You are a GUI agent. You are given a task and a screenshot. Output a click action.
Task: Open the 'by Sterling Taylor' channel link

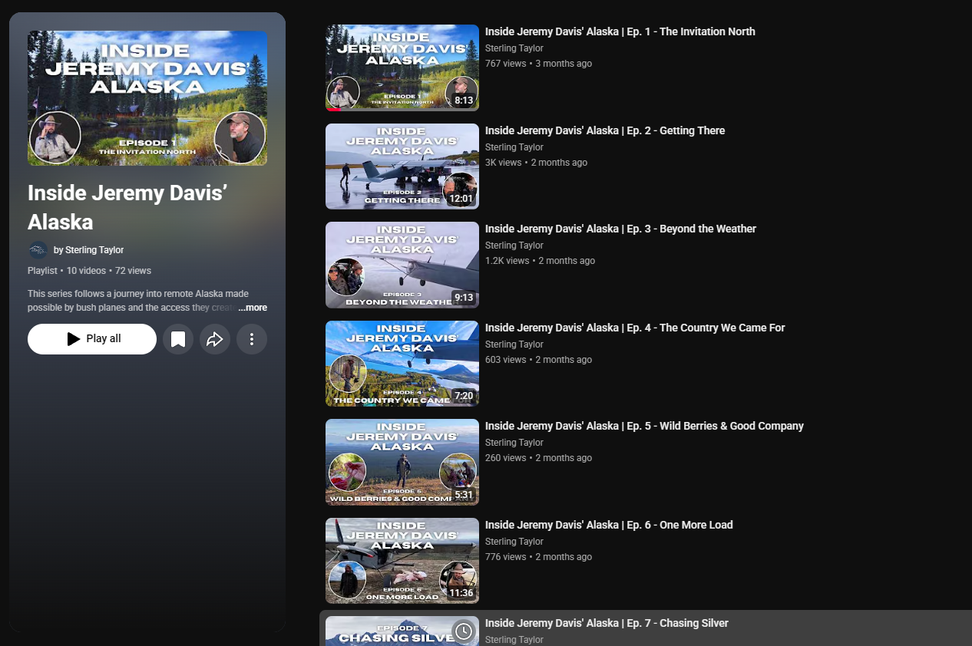coord(88,250)
